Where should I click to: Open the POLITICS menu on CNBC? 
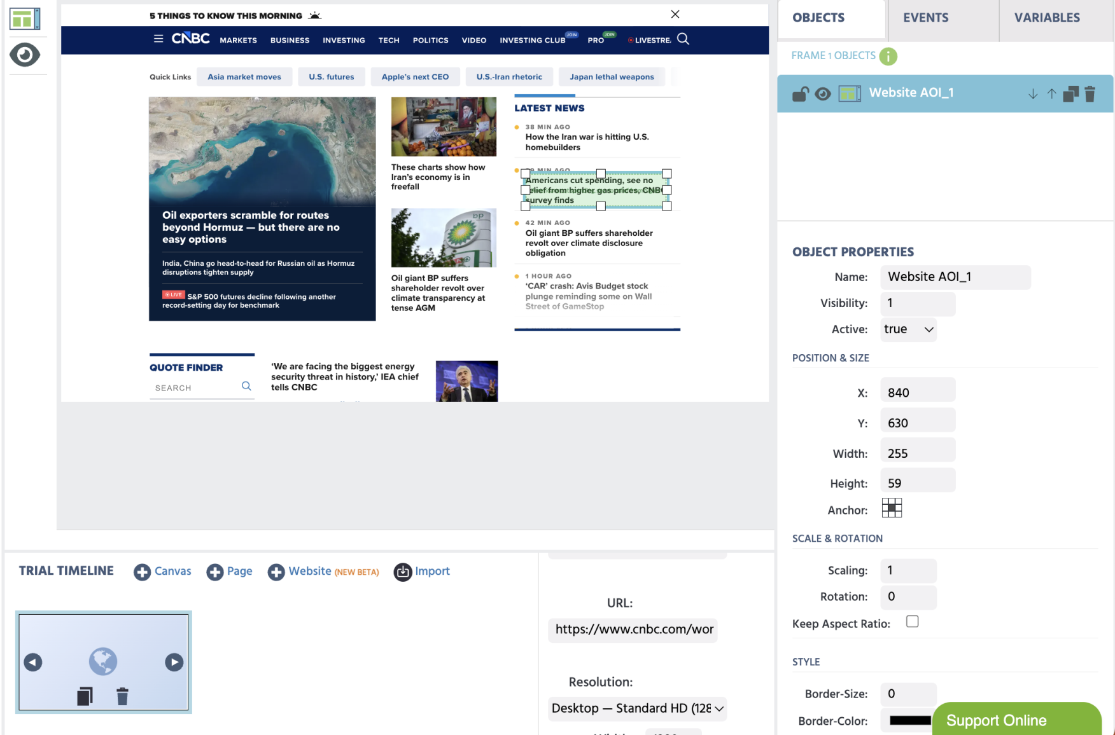pyautogui.click(x=430, y=40)
